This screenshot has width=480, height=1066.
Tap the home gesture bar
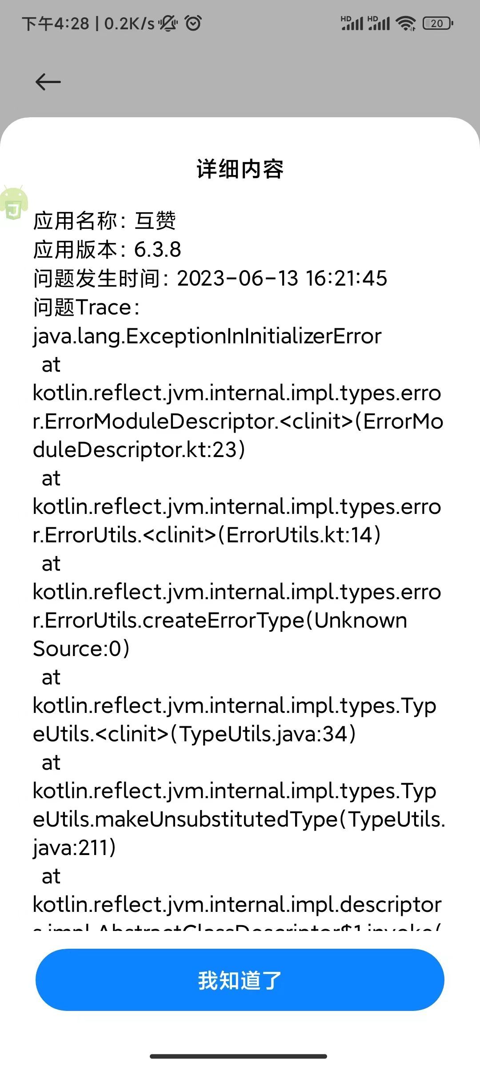(x=239, y=1056)
